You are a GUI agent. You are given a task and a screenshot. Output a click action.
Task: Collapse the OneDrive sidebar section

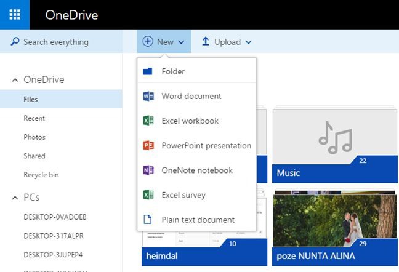(x=15, y=80)
